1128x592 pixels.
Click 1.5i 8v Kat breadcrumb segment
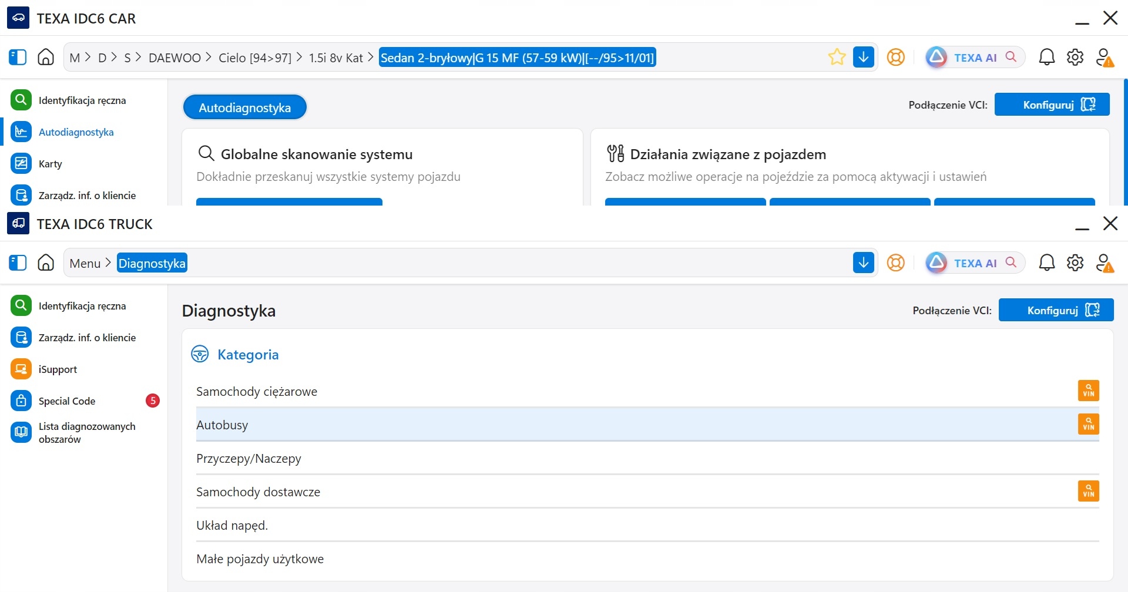click(336, 58)
